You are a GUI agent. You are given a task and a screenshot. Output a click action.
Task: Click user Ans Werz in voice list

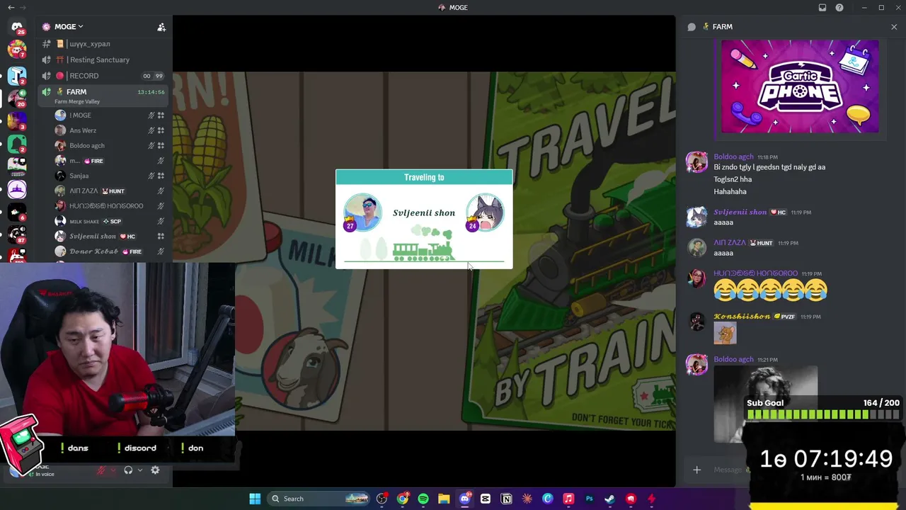[83, 130]
